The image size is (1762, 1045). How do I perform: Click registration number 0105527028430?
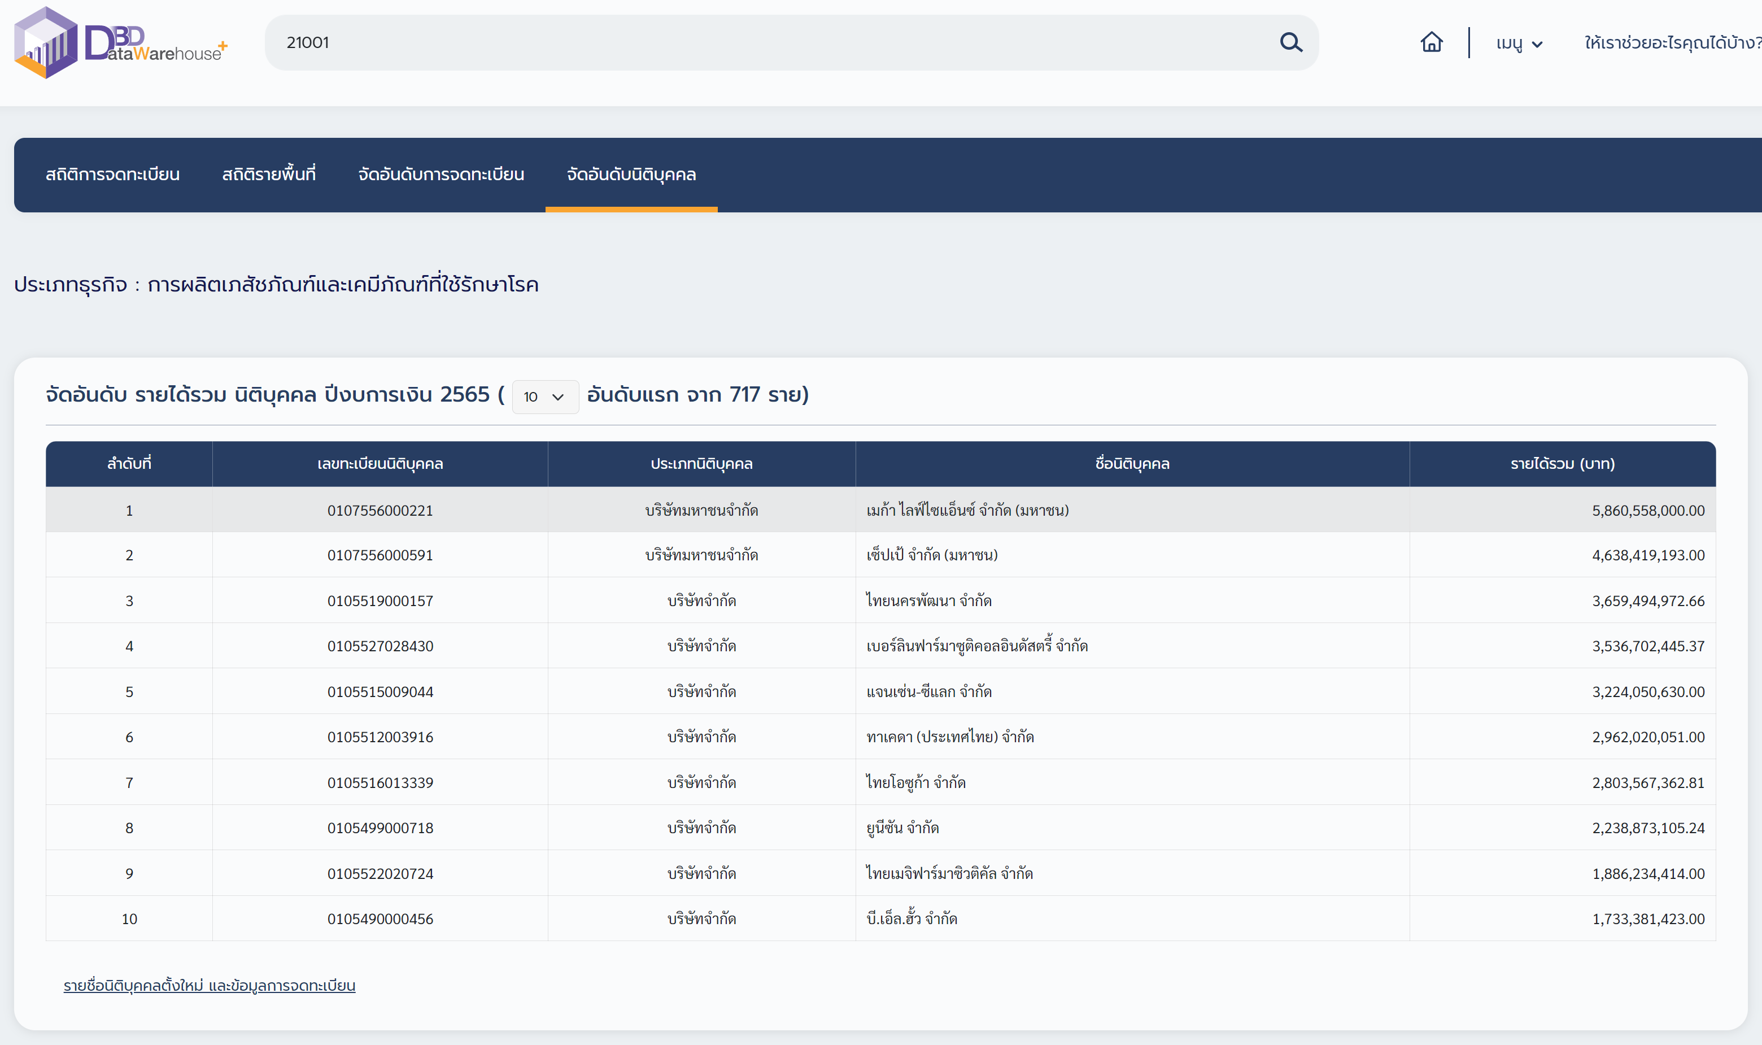coord(380,646)
